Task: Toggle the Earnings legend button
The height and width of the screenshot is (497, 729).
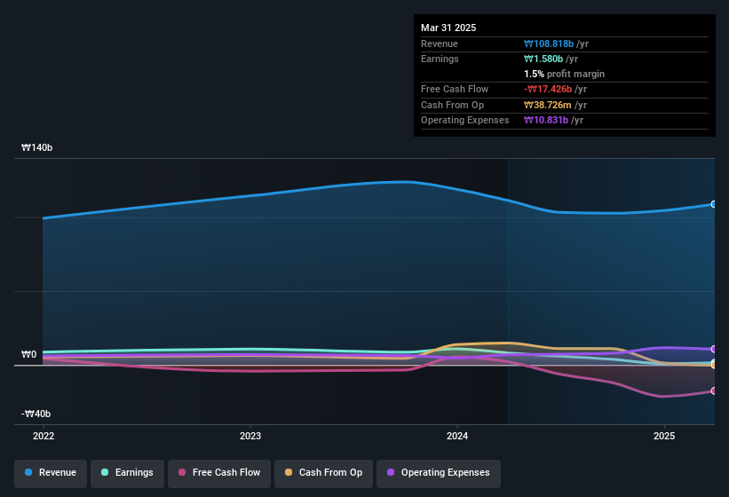Action: (x=127, y=473)
